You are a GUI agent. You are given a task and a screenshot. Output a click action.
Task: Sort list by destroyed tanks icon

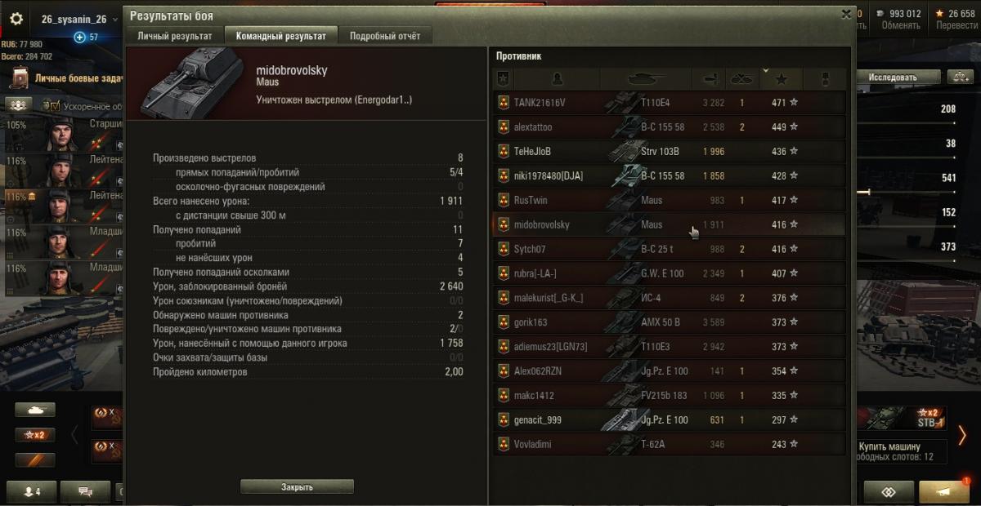tap(741, 79)
